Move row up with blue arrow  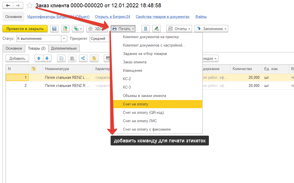point(39,58)
